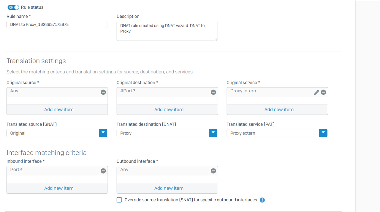Viewport: 380px width, 212px height.
Task: Open Translated source (SNAT) dropdown
Action: click(x=103, y=133)
